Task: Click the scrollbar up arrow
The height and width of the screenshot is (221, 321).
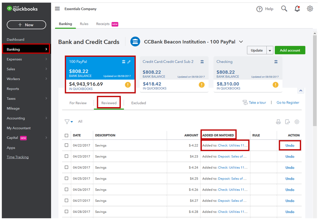Action: pos(315,33)
